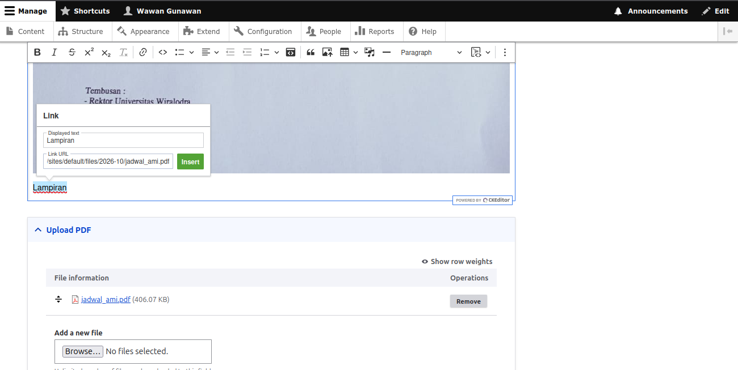Open the Content menu
Image resolution: width=738 pixels, height=370 pixels.
point(27,32)
